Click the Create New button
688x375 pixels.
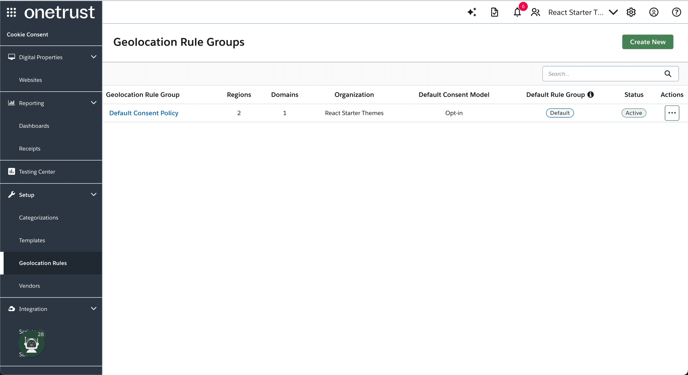(x=648, y=42)
